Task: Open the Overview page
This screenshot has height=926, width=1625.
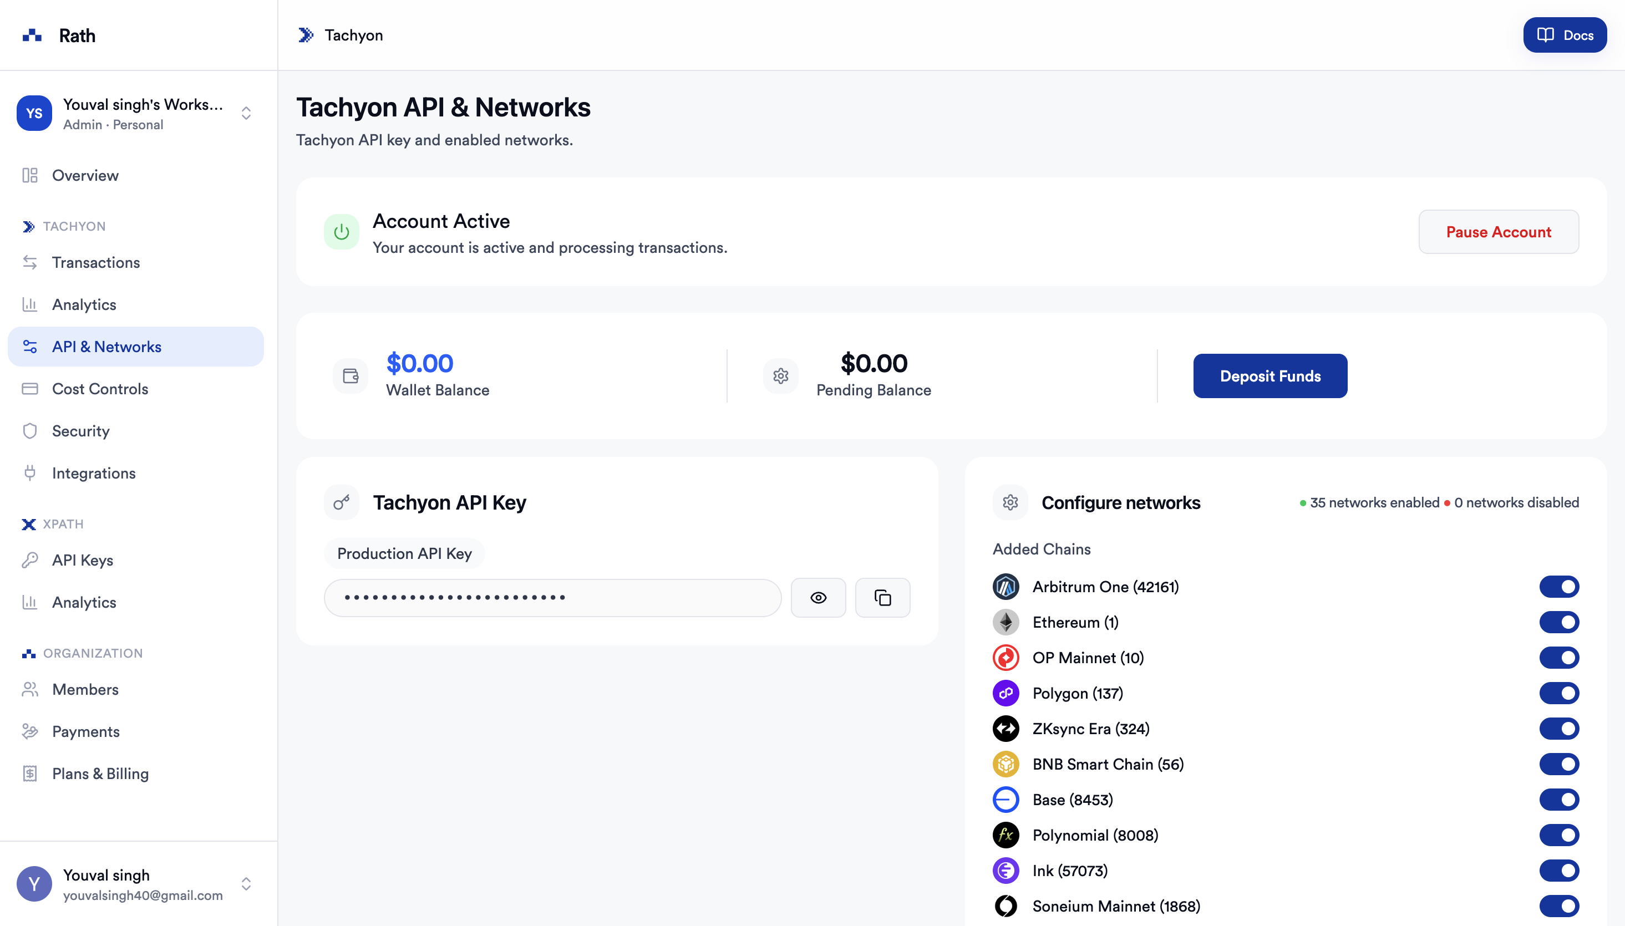Action: [x=135, y=176]
